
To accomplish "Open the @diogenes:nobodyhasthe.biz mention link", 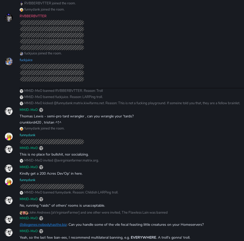I will click(43, 224).
